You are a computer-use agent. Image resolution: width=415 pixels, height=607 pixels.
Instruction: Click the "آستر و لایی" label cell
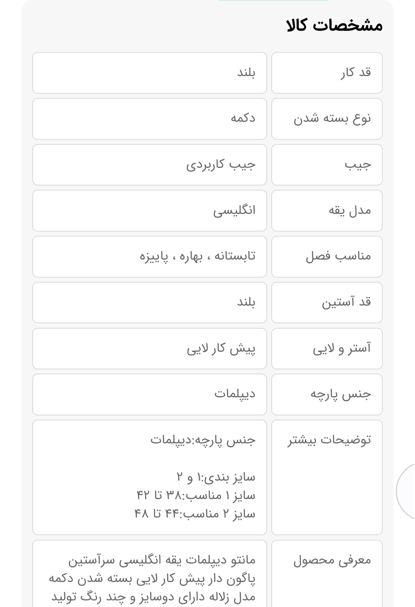(x=327, y=349)
